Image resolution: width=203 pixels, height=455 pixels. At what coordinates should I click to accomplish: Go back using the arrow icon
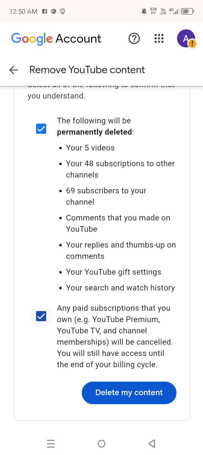[x=14, y=70]
